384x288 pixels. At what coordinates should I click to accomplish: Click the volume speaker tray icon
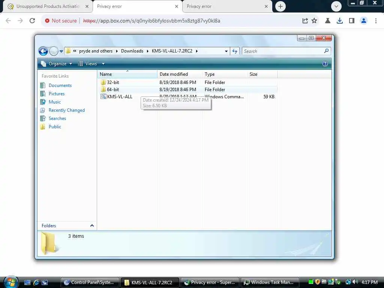[355, 282]
